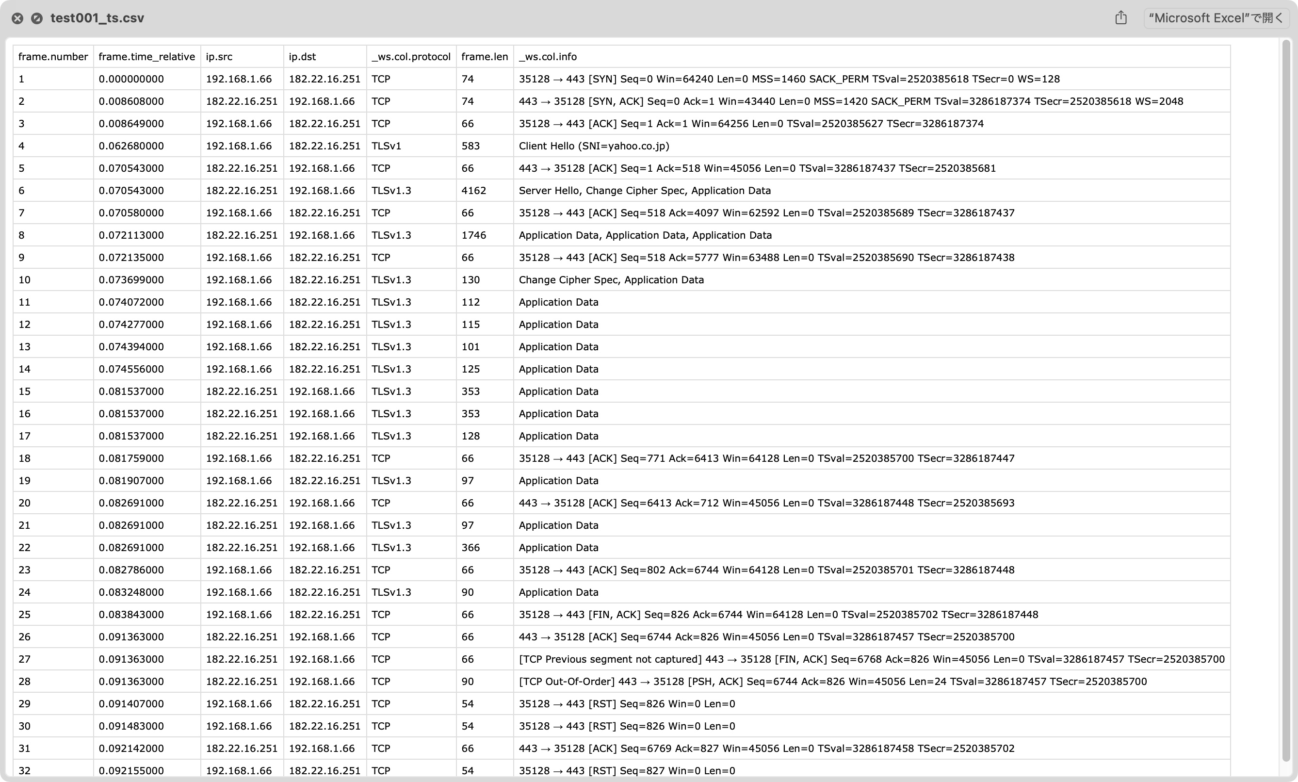Click the ip.src column header

pyautogui.click(x=219, y=56)
